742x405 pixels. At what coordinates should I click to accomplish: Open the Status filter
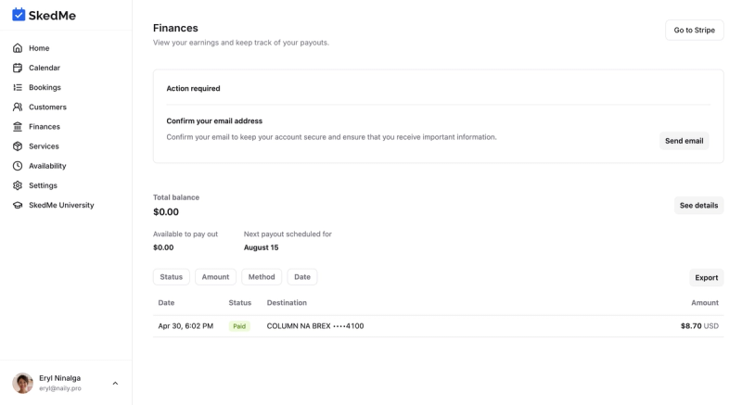pyautogui.click(x=172, y=277)
